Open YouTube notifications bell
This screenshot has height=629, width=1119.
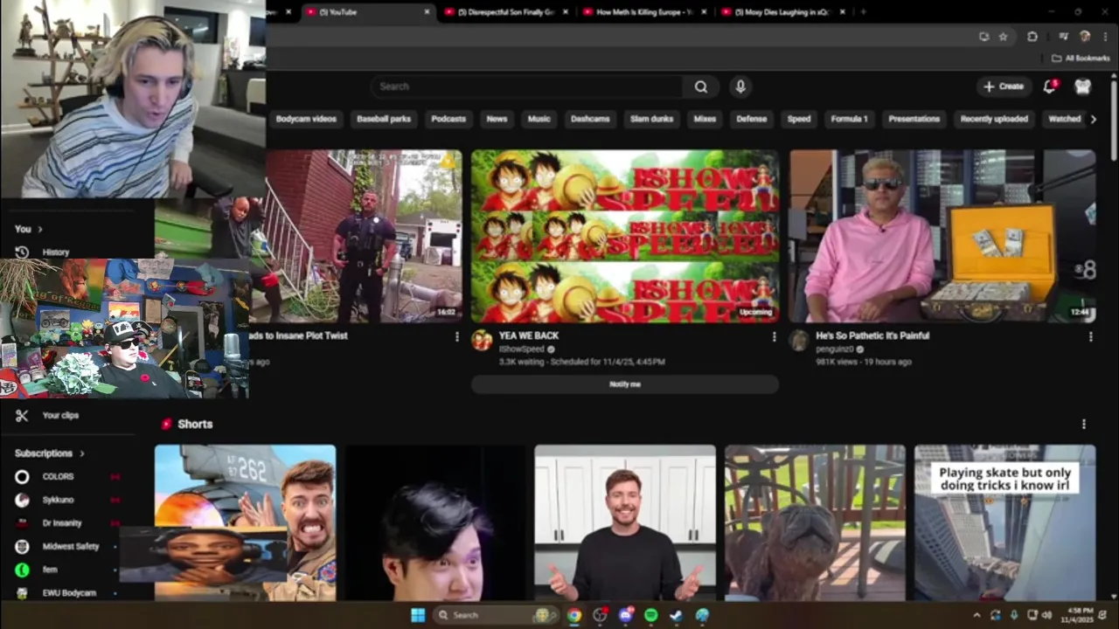click(x=1050, y=86)
